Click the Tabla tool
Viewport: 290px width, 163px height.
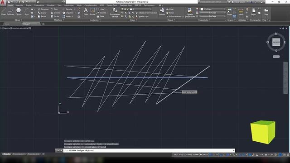[100, 16]
